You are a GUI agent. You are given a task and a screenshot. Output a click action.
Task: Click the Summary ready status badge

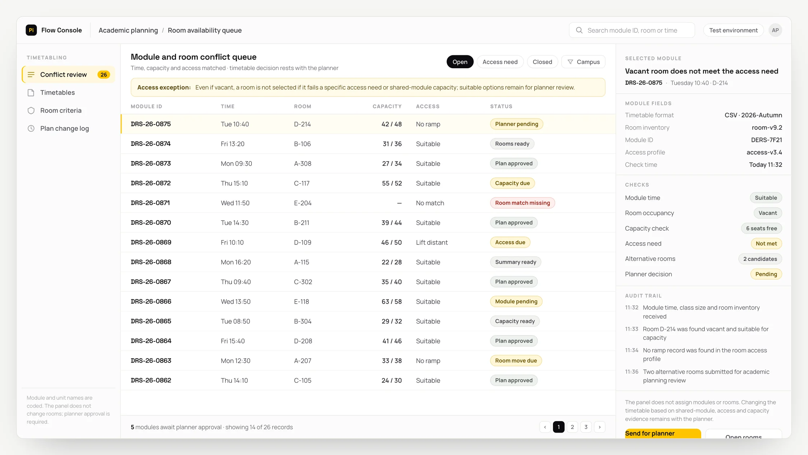516,262
